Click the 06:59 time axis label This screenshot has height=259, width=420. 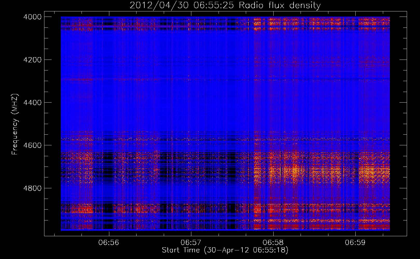pyautogui.click(x=355, y=242)
